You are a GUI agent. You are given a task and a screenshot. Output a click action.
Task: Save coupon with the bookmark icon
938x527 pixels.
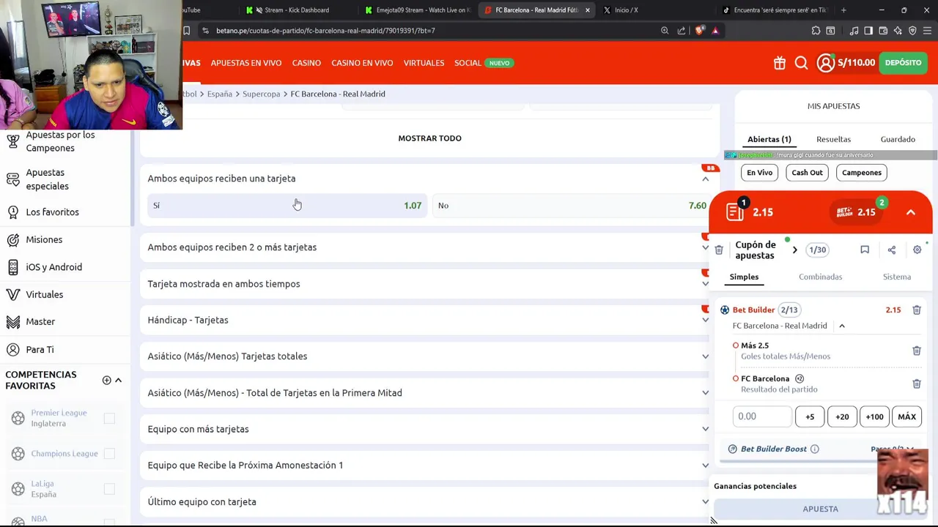click(x=865, y=250)
